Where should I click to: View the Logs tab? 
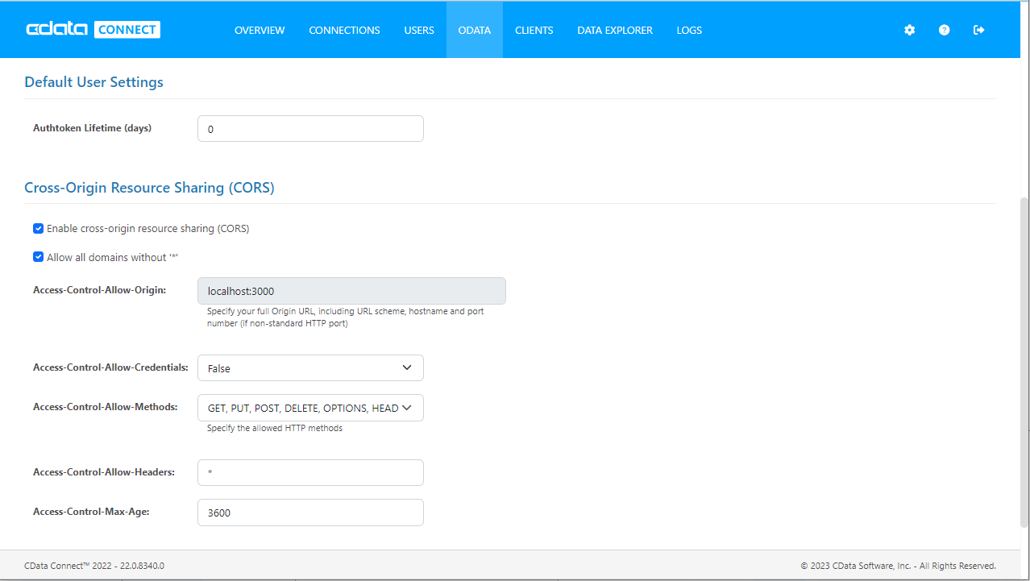[x=689, y=31]
